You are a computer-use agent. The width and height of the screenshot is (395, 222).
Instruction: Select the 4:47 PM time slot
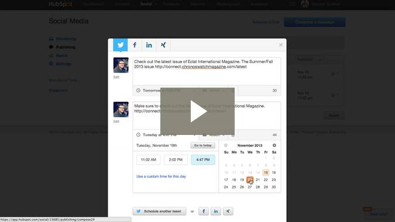pos(203,159)
